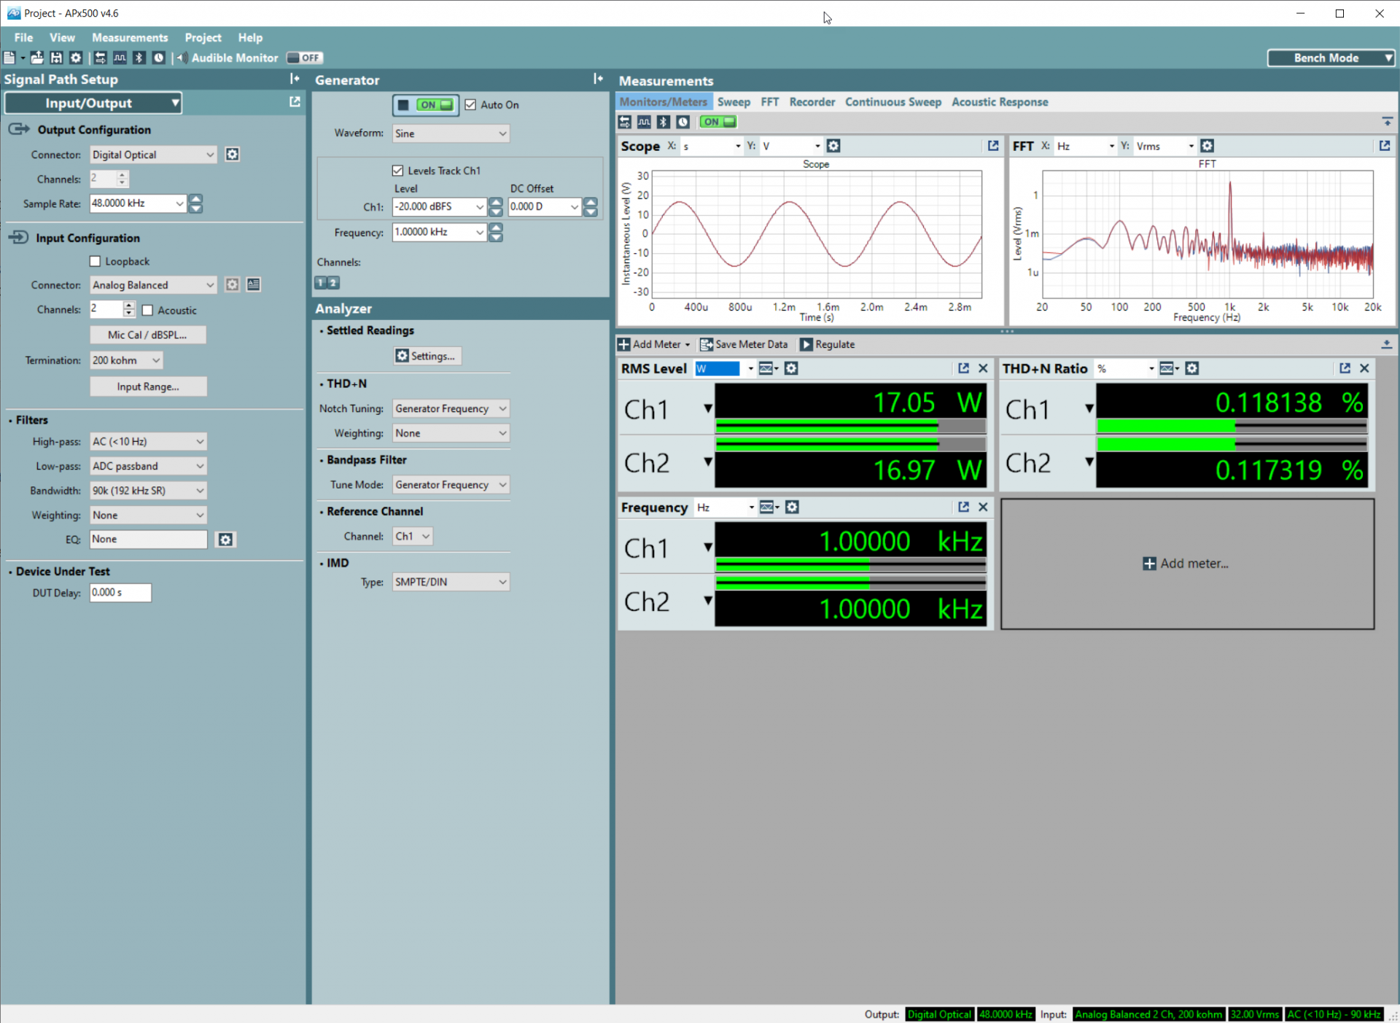Open the Notch Tuning dropdown
The image size is (1400, 1023).
click(x=451, y=408)
